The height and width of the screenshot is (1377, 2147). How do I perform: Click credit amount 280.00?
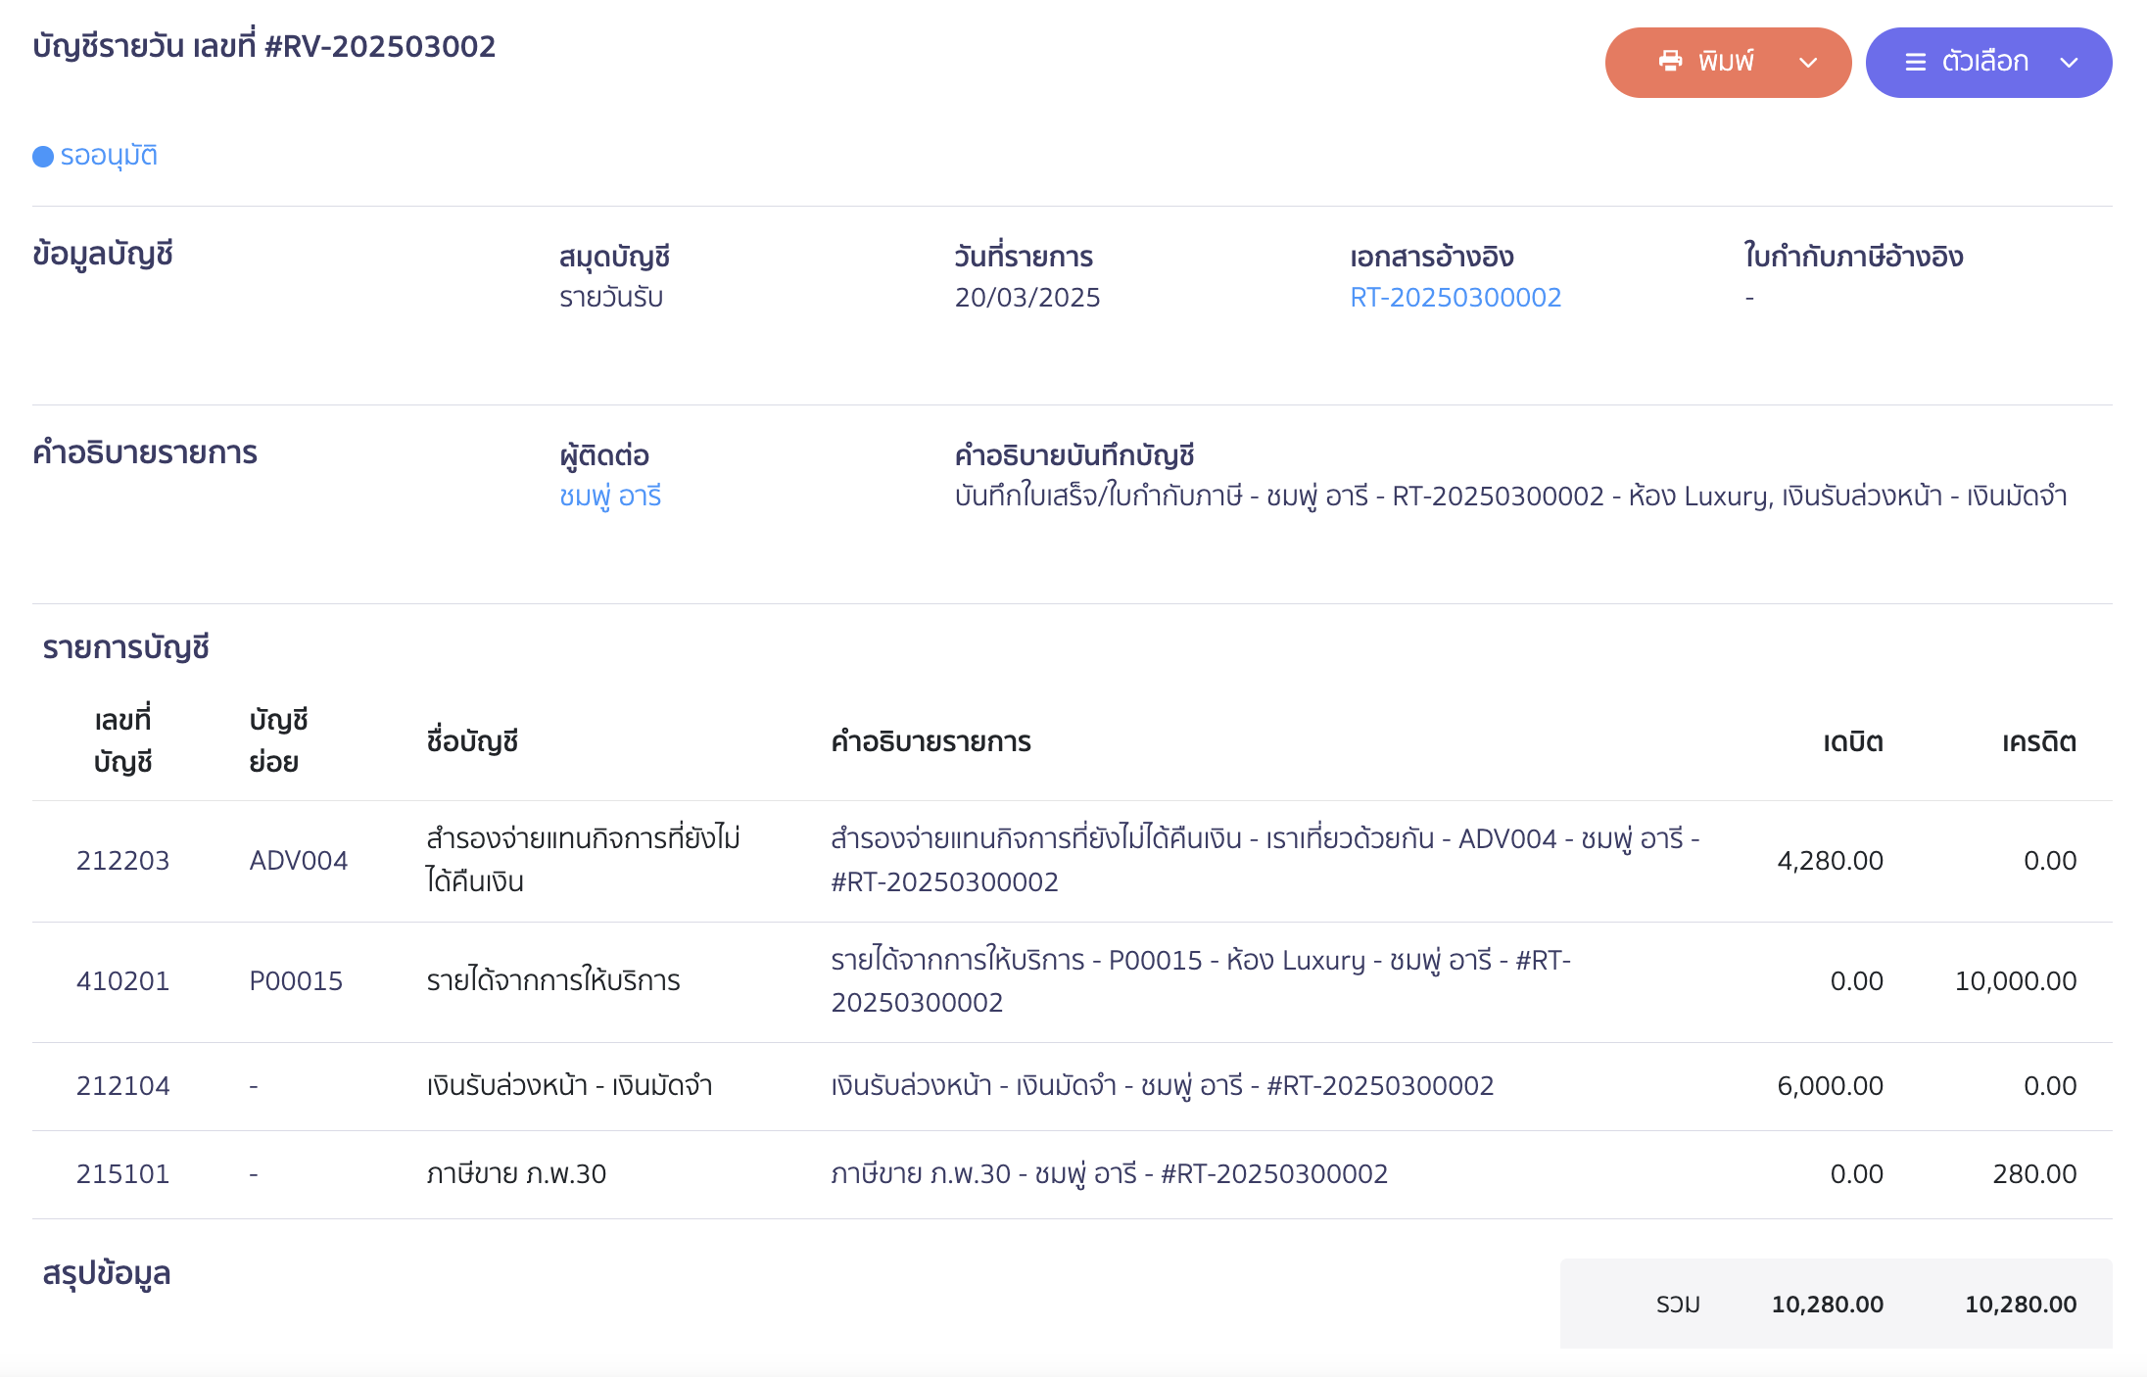pyautogui.click(x=2034, y=1174)
